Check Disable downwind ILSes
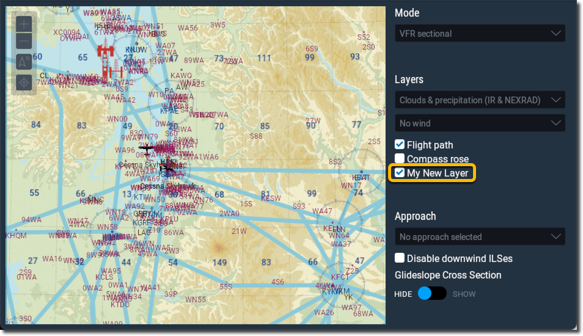The height and width of the screenshot is (336, 583). 400,258
